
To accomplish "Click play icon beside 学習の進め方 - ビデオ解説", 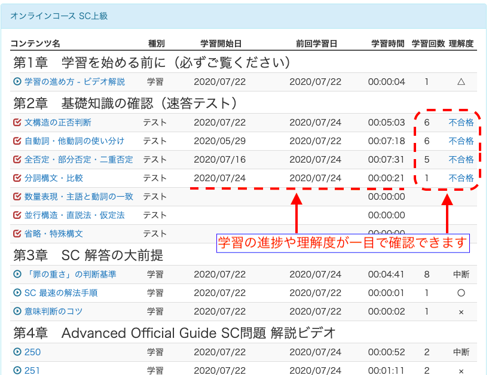I will pos(17,82).
